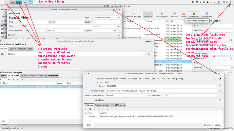Open Préférences from Gramps toolbar
234x131 pixels.
pyautogui.click(x=207, y=15)
